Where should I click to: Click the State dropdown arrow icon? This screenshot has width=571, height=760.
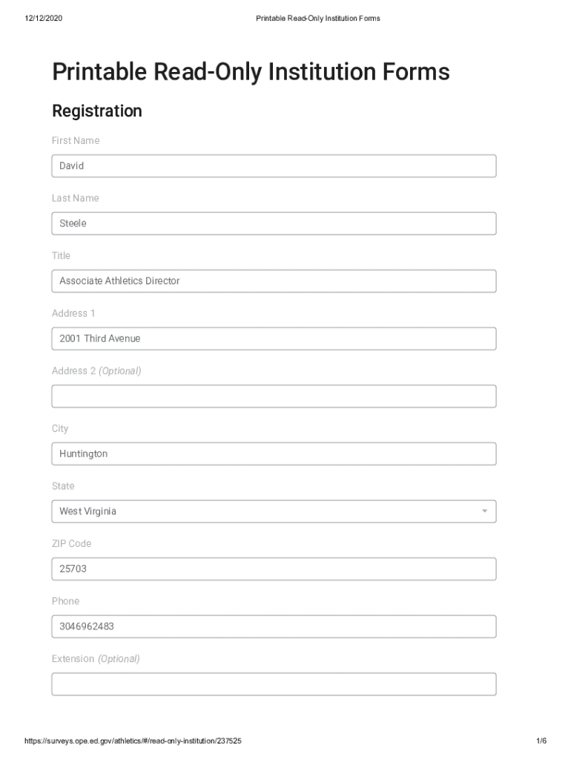tap(484, 511)
